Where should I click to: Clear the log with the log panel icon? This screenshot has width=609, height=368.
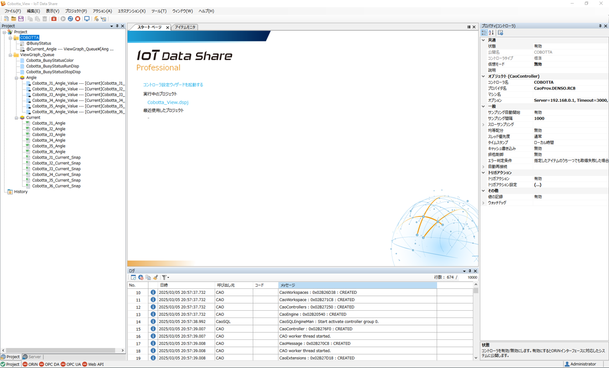pos(155,278)
